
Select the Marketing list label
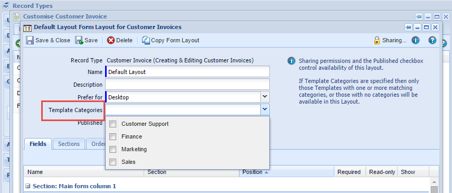134,150
